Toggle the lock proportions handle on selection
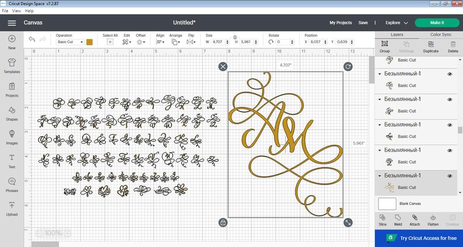Viewport: 463px width, 247px height. tap(223, 222)
